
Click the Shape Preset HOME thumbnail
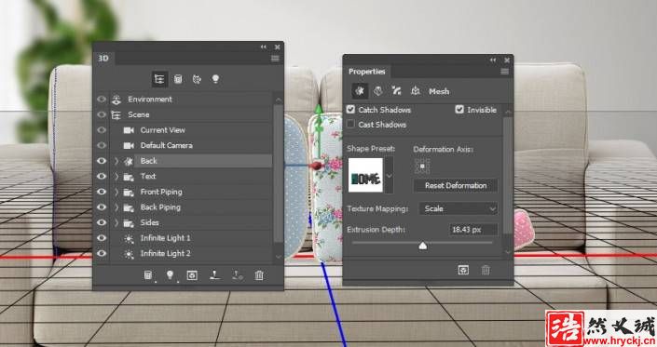[x=366, y=175]
